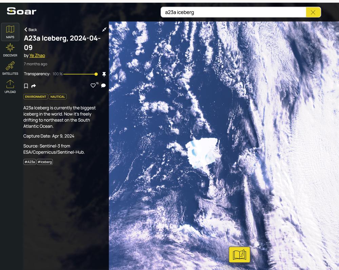
Task: Click the title 'A23a Iceberg, 2024-04-09'
Action: point(62,43)
